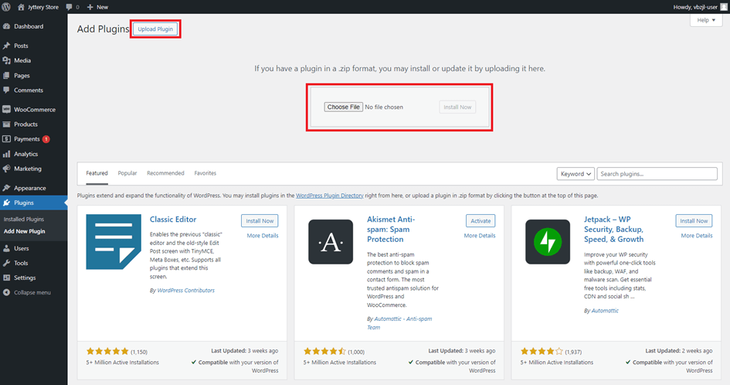
Task: Click the Akismet plugin logo thumbnail
Action: click(331, 242)
